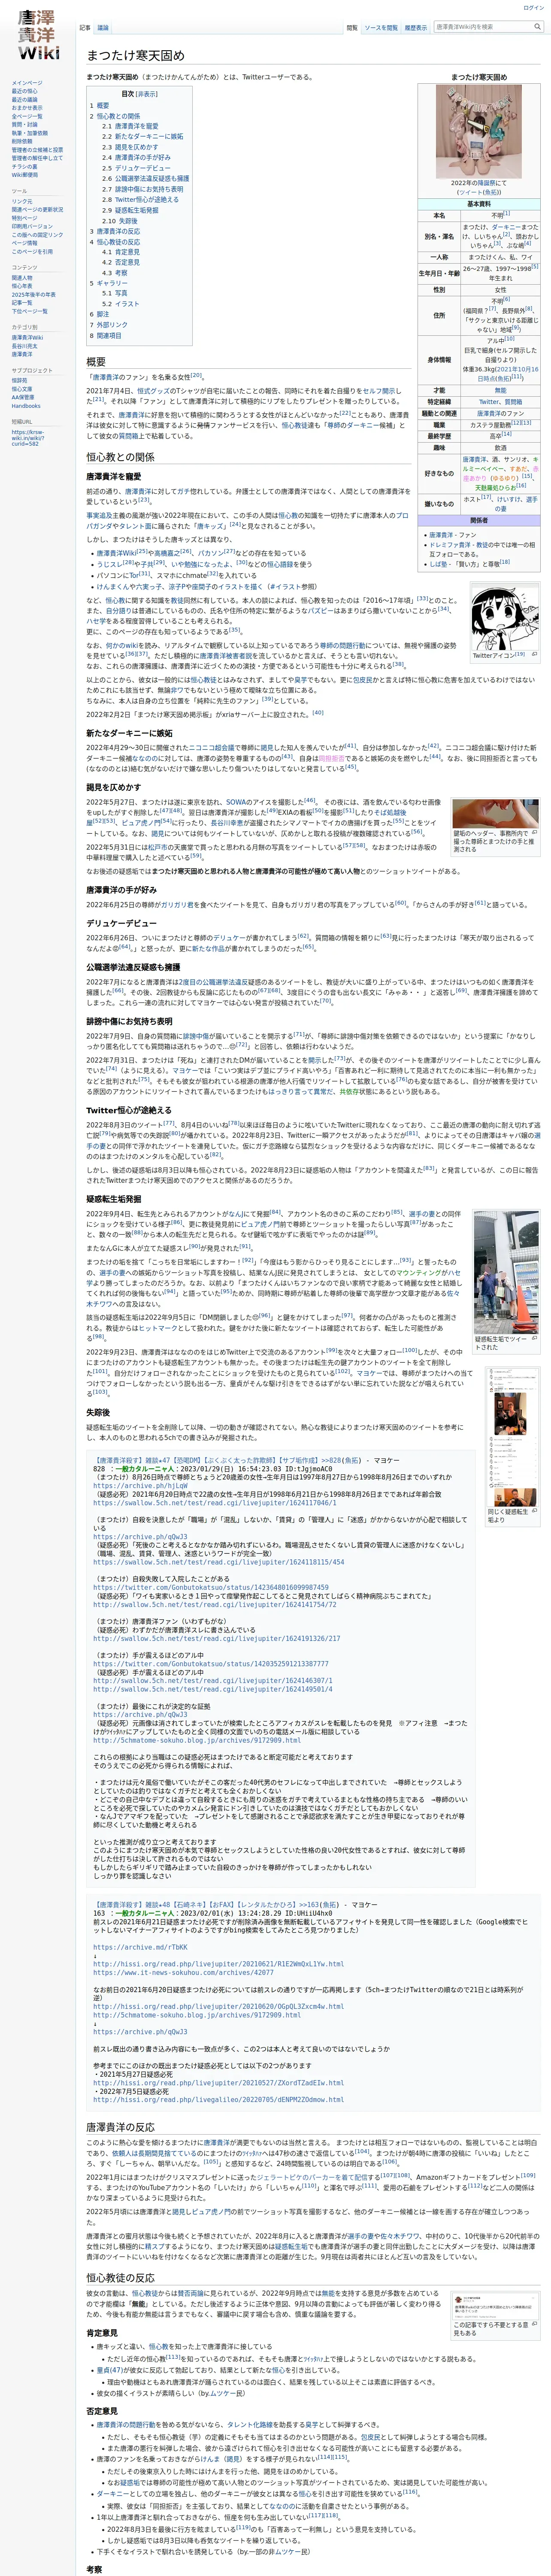Switch to the 記事 tab
The image size is (551, 2576).
click(85, 28)
